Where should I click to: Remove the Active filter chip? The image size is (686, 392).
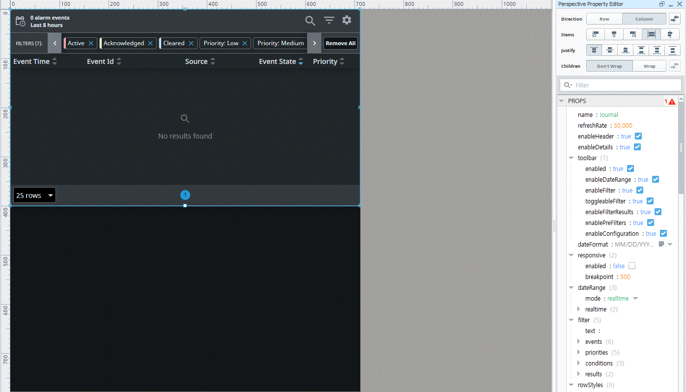point(91,43)
